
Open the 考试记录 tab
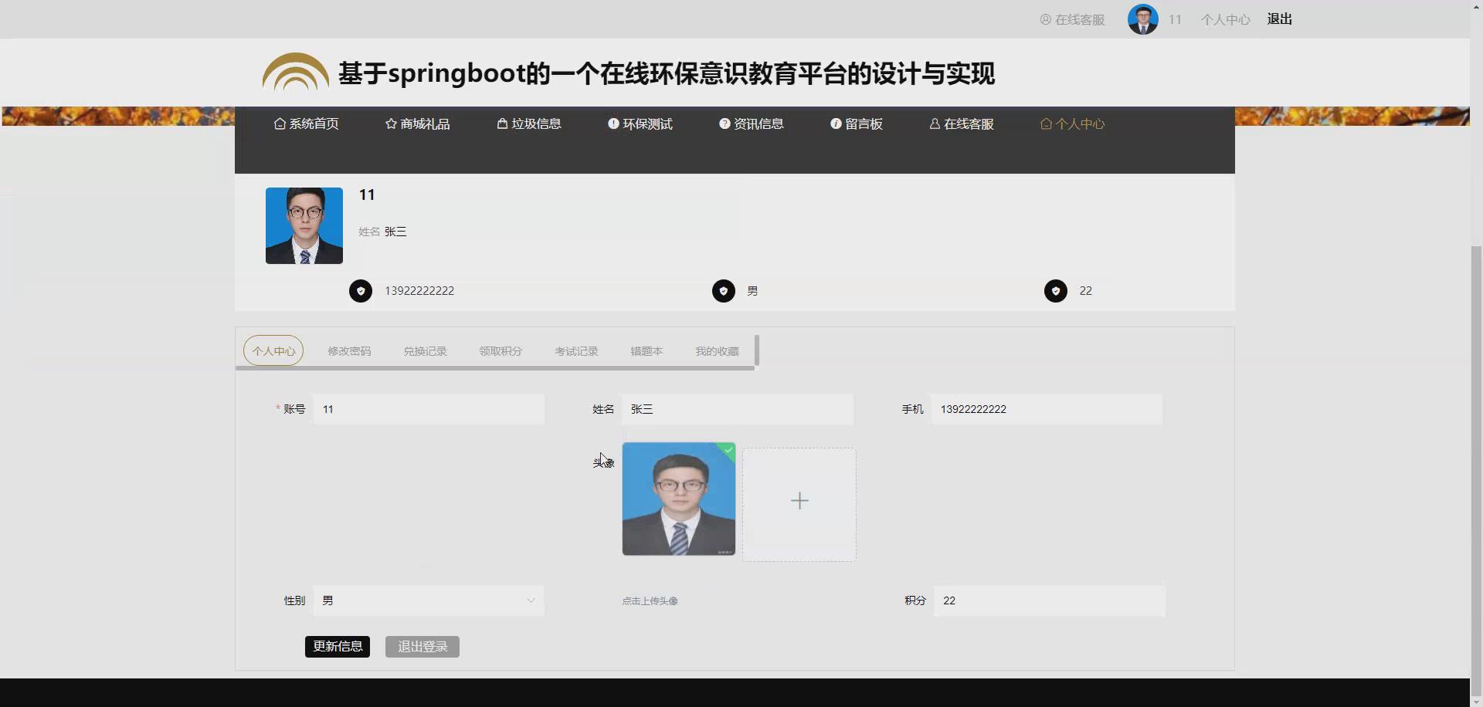pyautogui.click(x=575, y=351)
